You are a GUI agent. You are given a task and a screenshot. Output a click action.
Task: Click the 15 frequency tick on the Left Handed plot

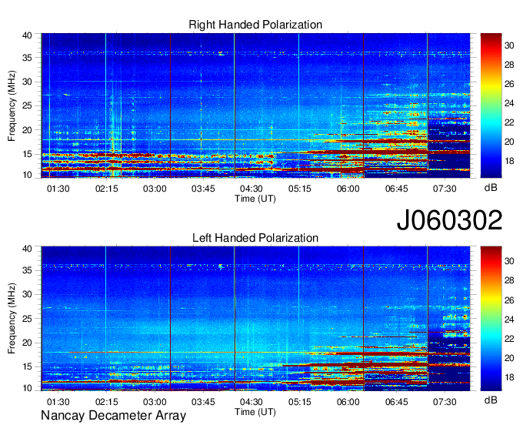coord(27,367)
